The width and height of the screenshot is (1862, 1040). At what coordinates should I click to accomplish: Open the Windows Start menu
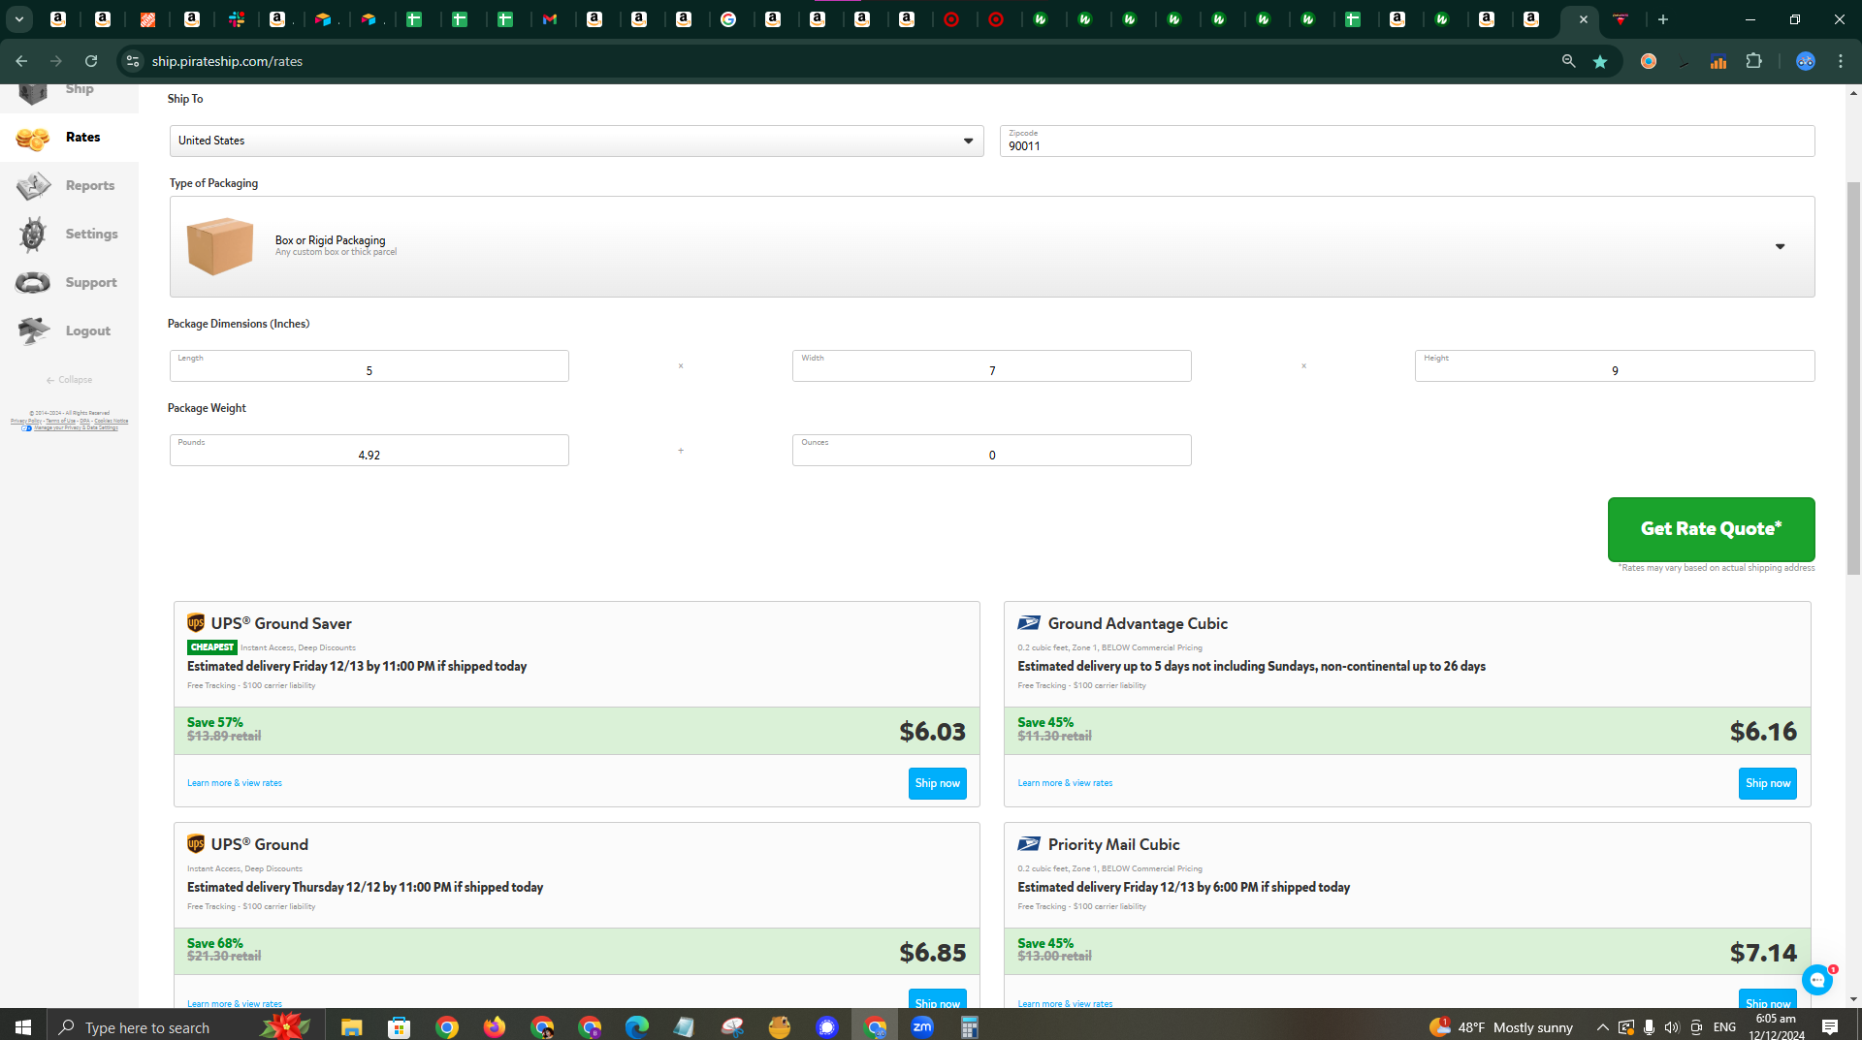pos(23,1026)
